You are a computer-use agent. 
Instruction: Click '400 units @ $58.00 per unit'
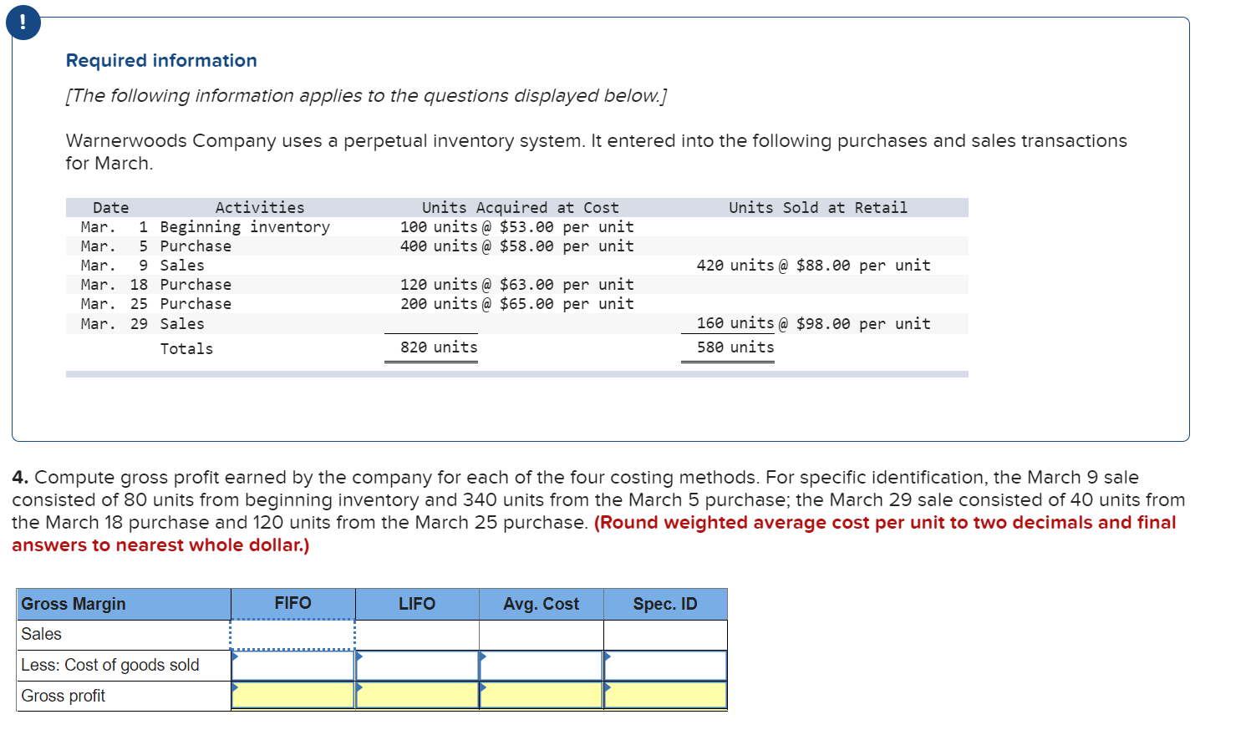tap(517, 246)
